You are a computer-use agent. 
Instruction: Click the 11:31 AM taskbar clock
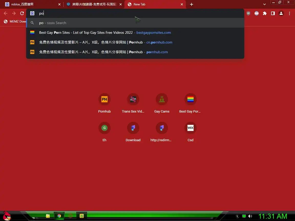pos(273,216)
